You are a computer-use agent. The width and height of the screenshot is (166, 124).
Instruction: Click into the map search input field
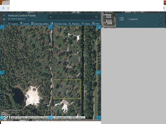pos(74,17)
